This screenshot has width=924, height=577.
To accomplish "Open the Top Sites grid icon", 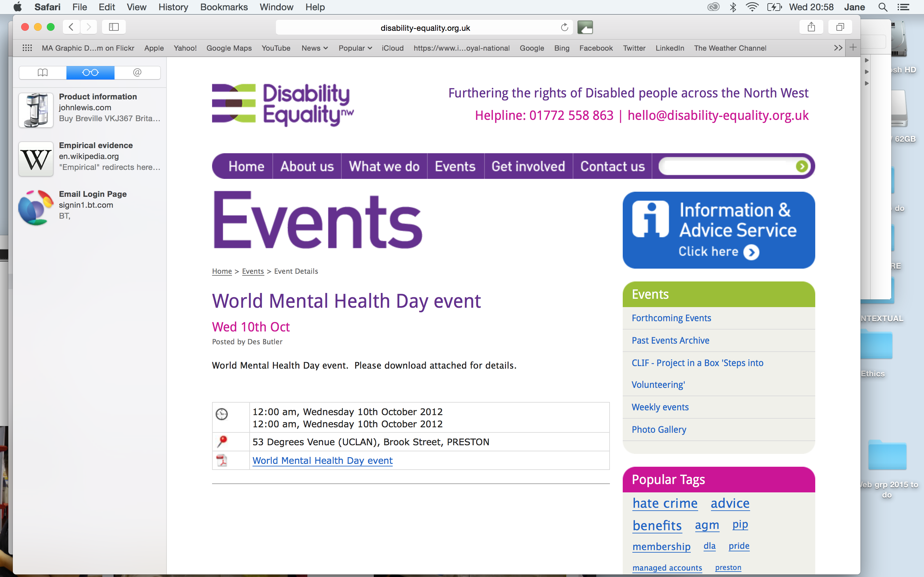I will click(x=27, y=48).
